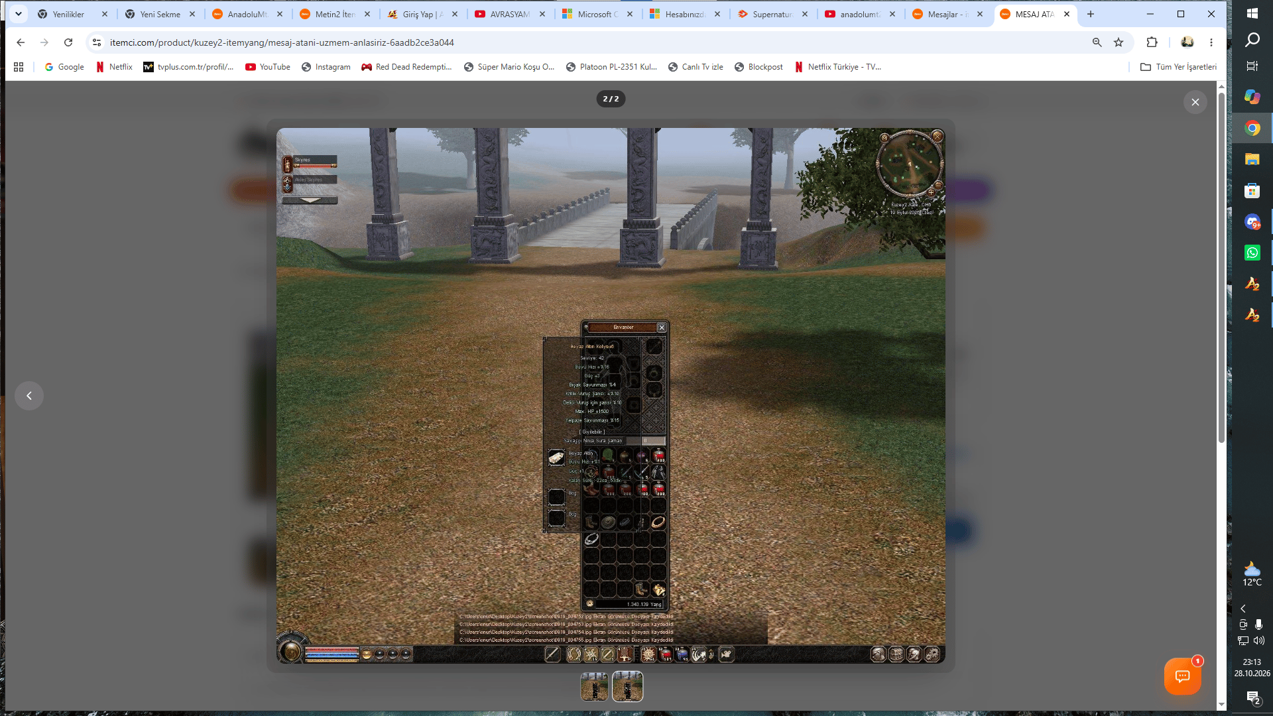The width and height of the screenshot is (1273, 716).
Task: Open the notification center icon
Action: (1252, 697)
